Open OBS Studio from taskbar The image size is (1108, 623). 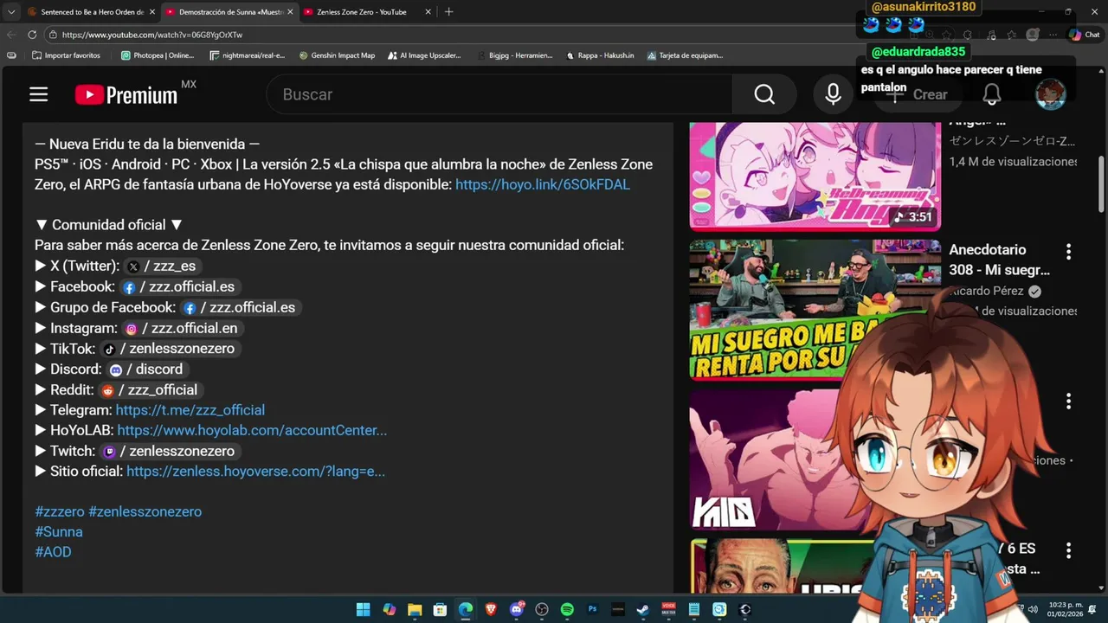coord(542,609)
